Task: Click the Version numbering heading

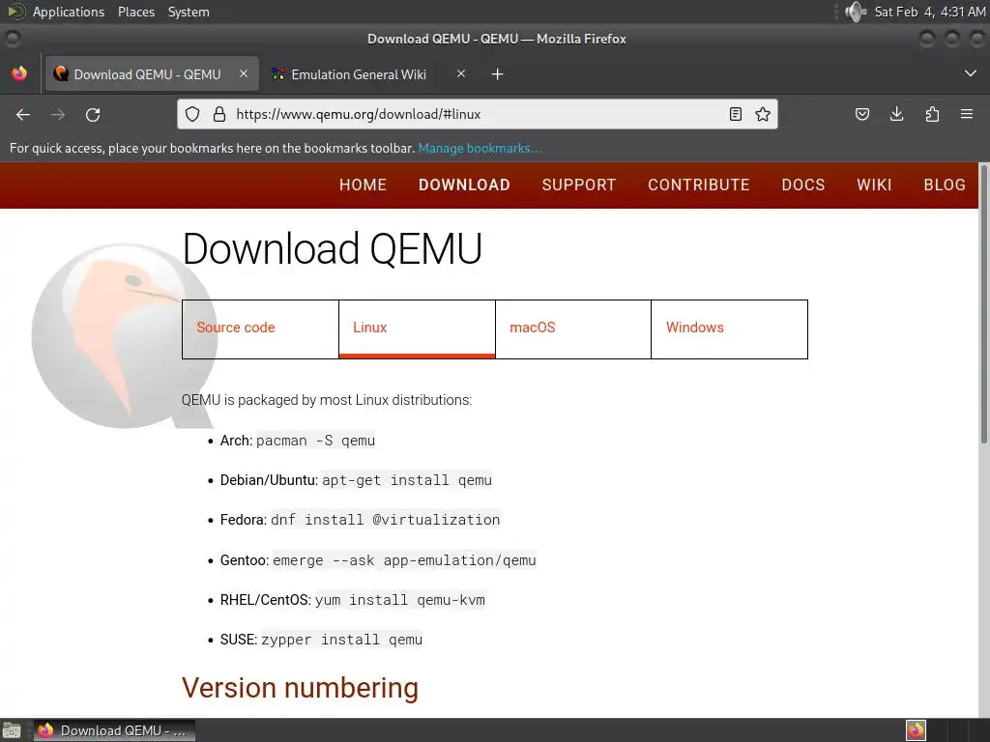Action: (300, 688)
